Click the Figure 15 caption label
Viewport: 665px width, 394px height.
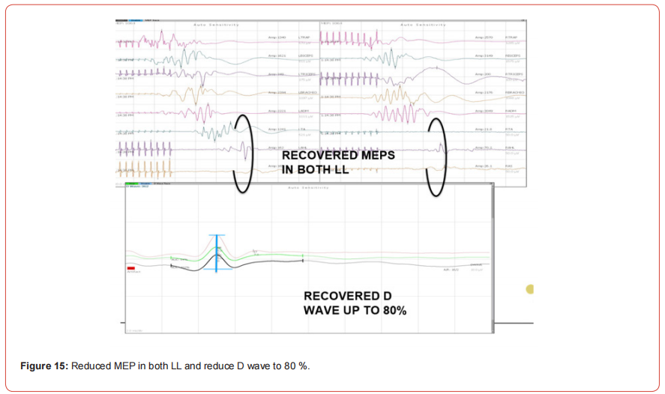click(44, 366)
